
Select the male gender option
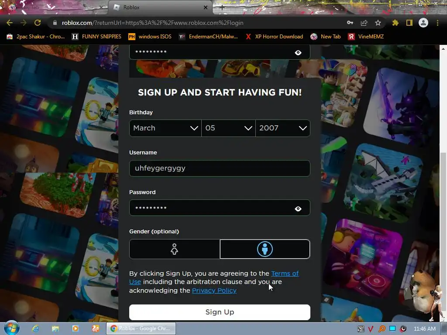(265, 249)
